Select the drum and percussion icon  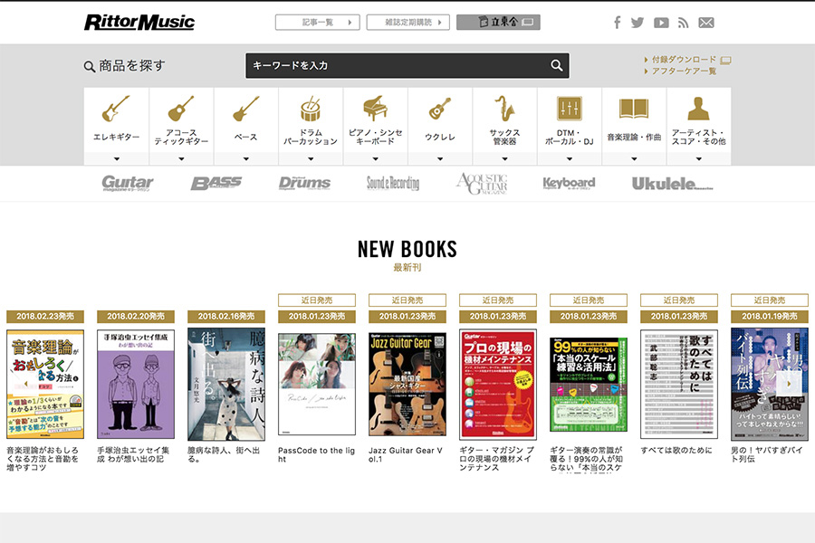tap(311, 108)
